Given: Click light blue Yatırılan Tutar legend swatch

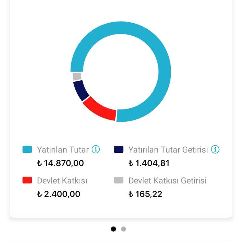Looking at the screenshot, I should (27, 149).
